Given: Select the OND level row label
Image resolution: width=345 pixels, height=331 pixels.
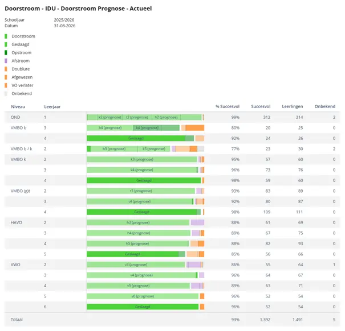Looking at the screenshot, I should (15, 117).
